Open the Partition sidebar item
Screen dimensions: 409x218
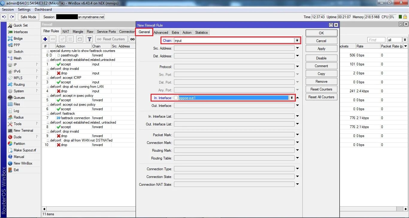(x=19, y=144)
